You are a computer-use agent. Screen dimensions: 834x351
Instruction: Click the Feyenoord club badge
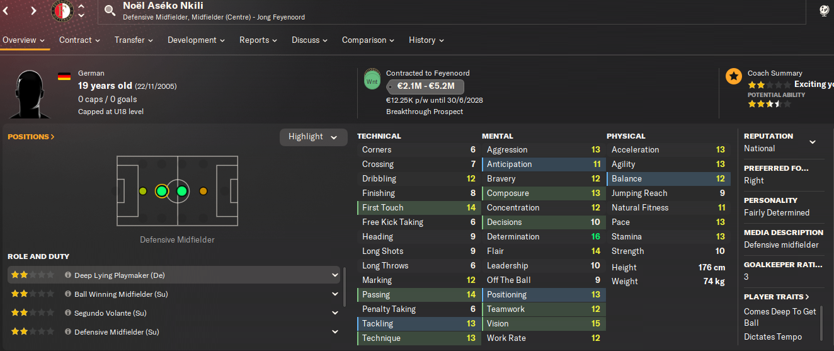pos(62,11)
